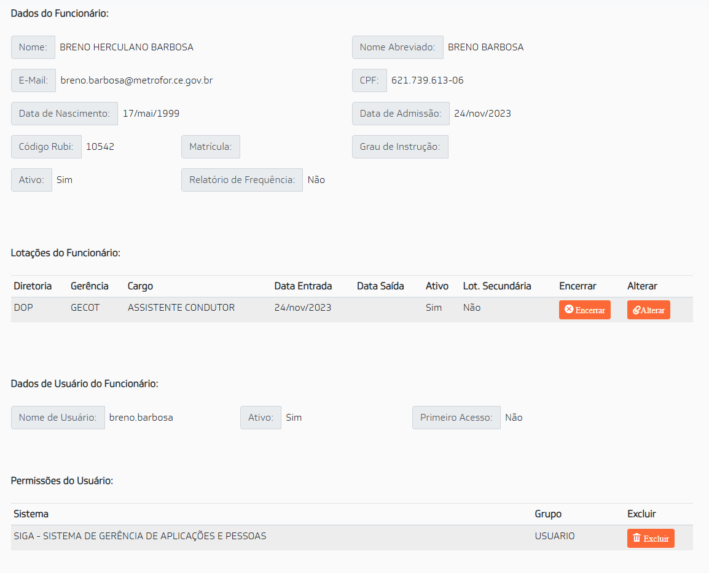Click abbreviated name BRENO BARBOSA
This screenshot has height=573, width=709.
click(485, 47)
